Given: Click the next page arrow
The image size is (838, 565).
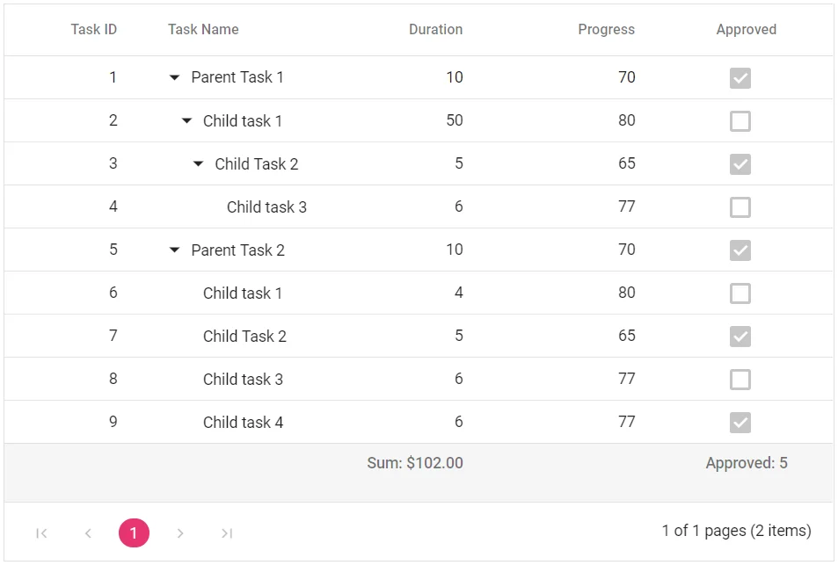Looking at the screenshot, I should (x=180, y=532).
